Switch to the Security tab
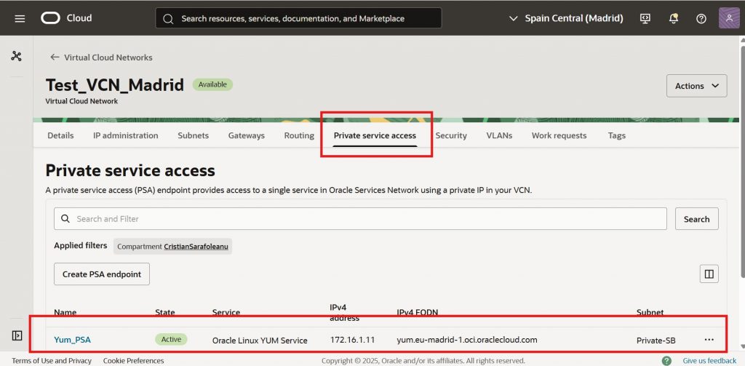Image resolution: width=745 pixels, height=366 pixels. [x=451, y=135]
